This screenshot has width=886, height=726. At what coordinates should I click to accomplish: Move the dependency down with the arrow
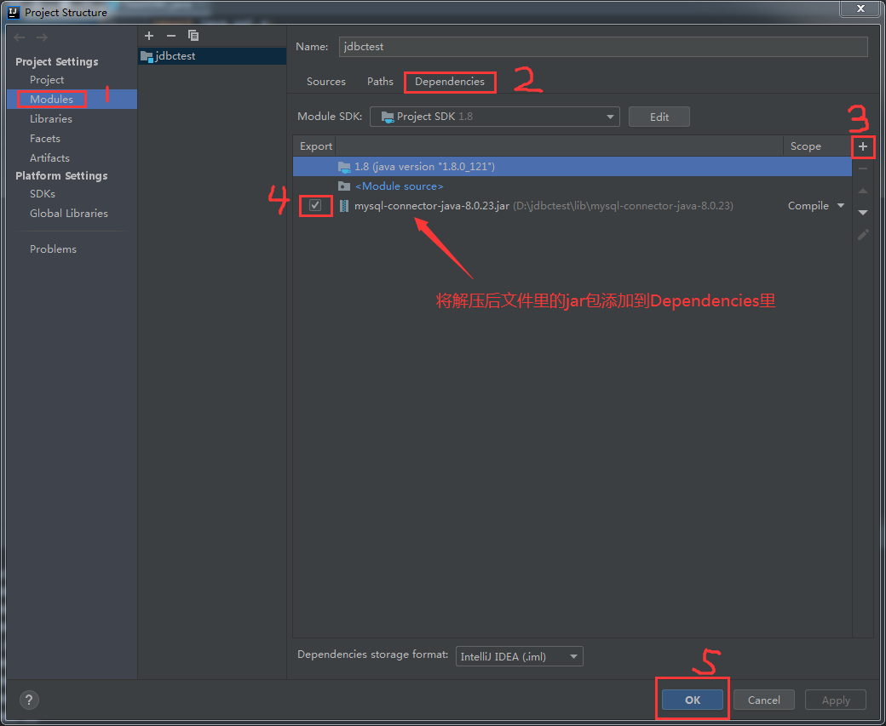[x=863, y=213]
